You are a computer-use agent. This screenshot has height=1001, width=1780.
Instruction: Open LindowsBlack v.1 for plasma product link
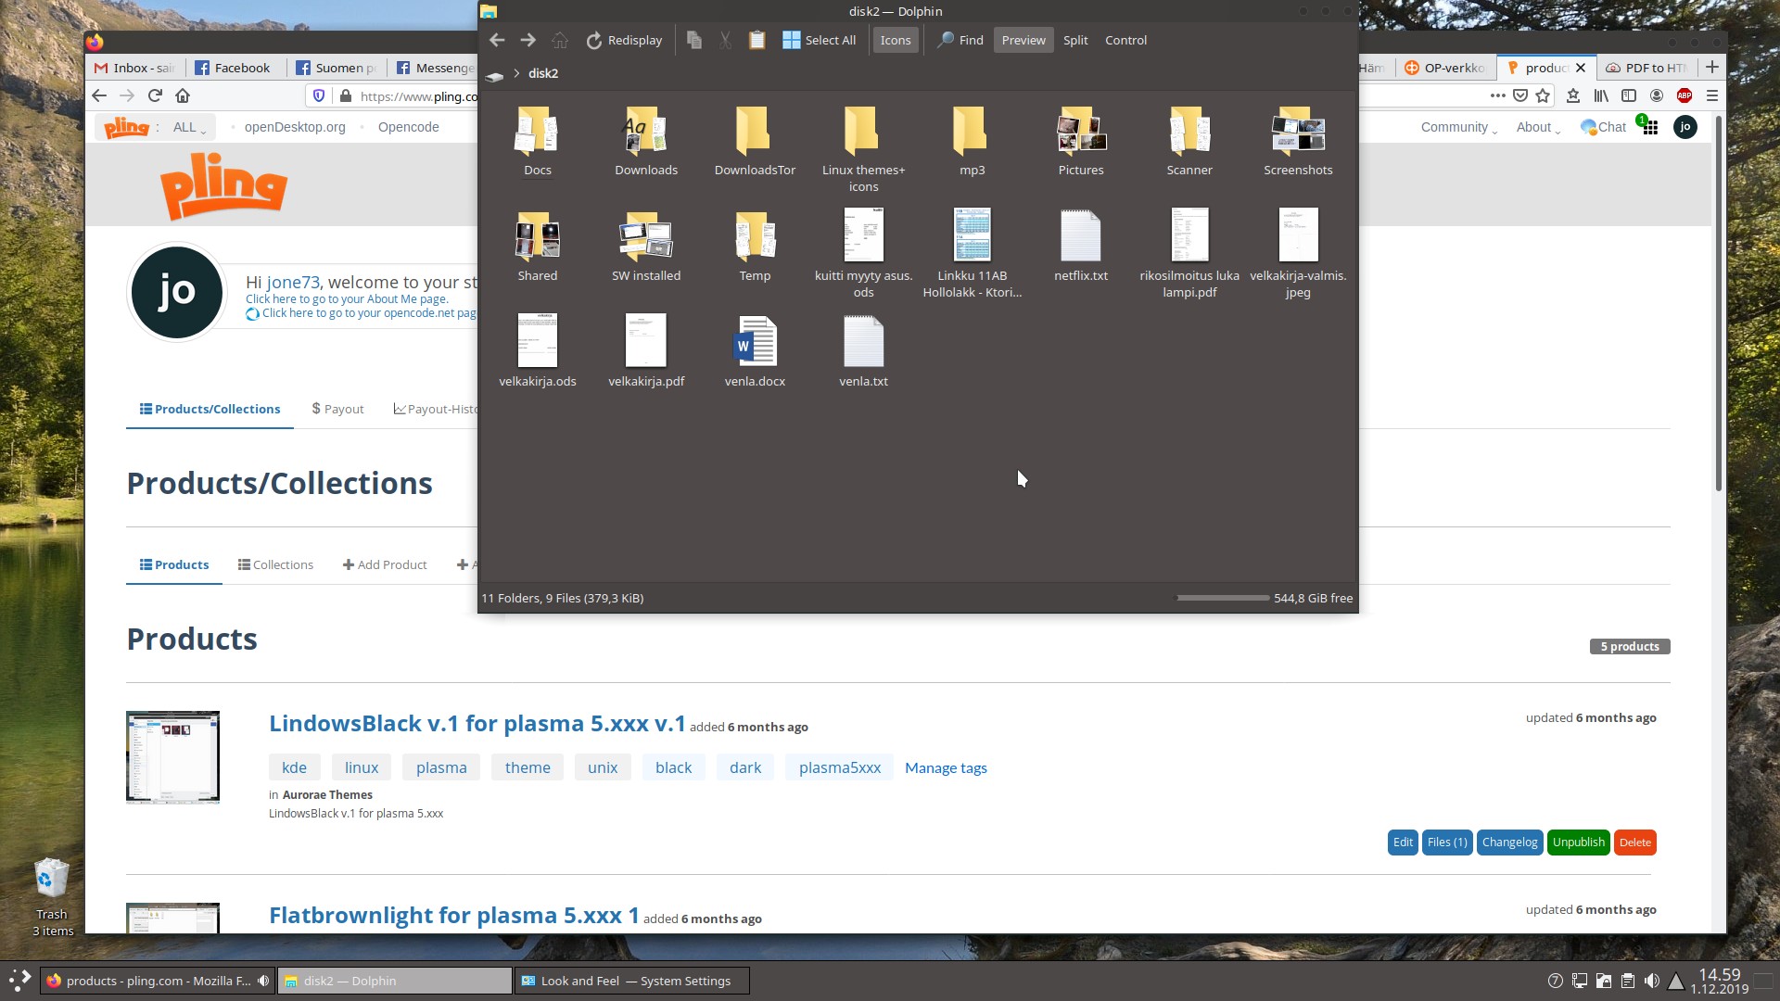point(477,723)
